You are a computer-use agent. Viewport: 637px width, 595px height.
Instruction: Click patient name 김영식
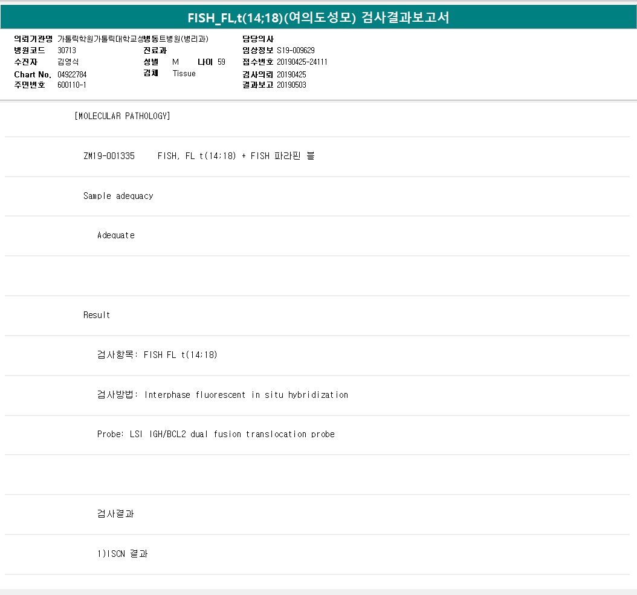click(x=68, y=62)
